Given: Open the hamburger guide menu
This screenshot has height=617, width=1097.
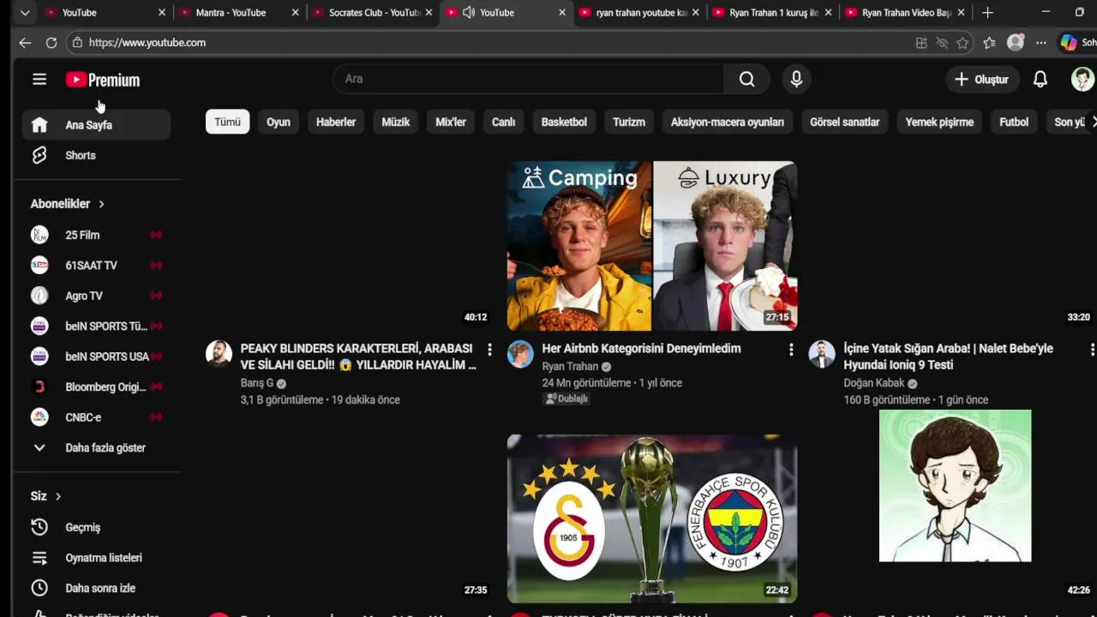Looking at the screenshot, I should 39,79.
